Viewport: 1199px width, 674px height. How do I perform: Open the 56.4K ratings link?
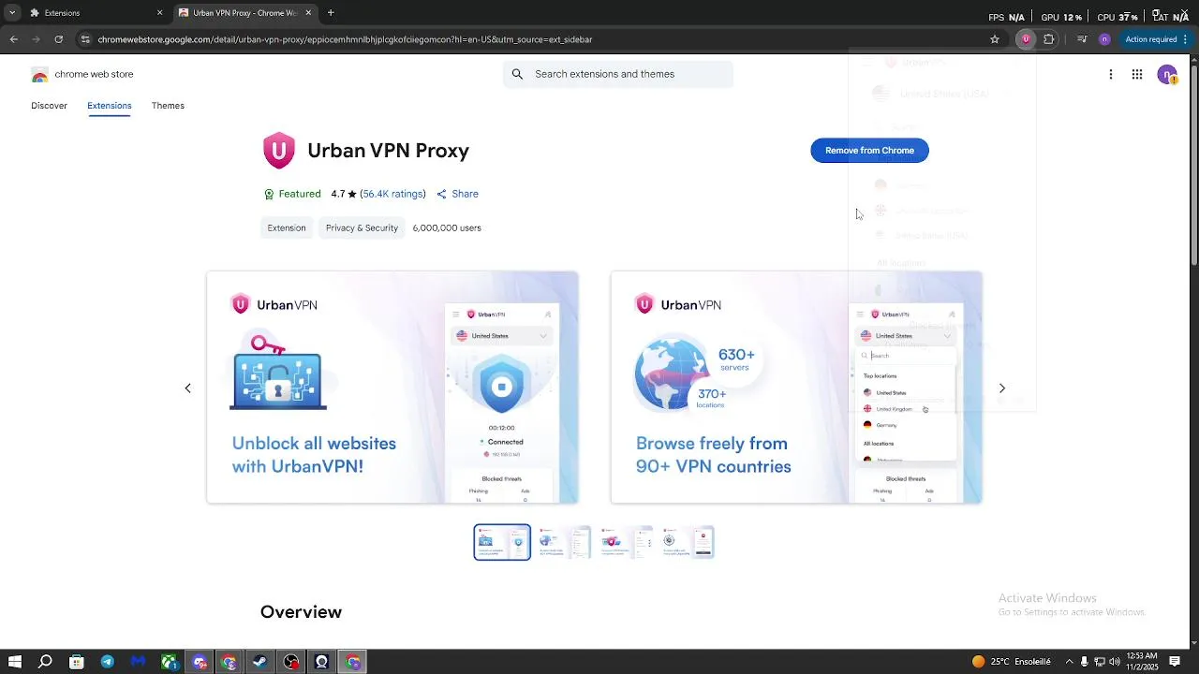[392, 194]
